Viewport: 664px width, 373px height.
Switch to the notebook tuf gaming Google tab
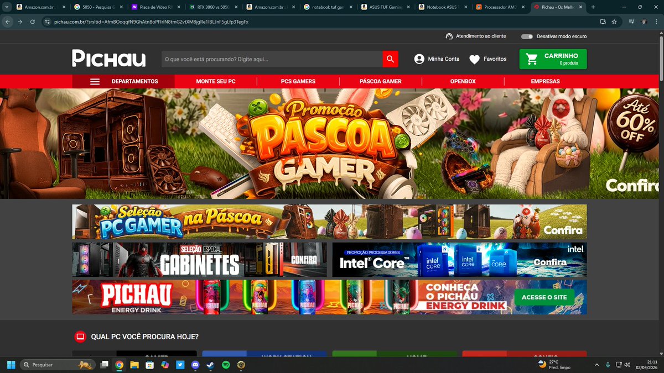click(328, 7)
